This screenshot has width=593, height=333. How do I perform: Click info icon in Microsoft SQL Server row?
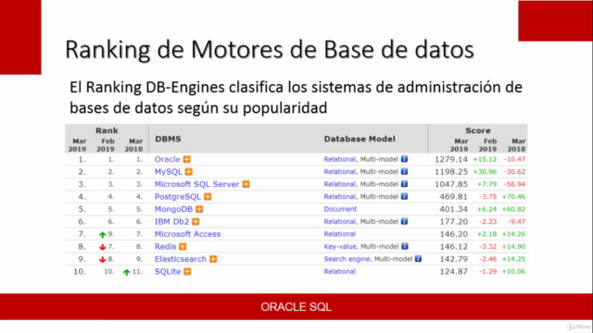point(404,184)
